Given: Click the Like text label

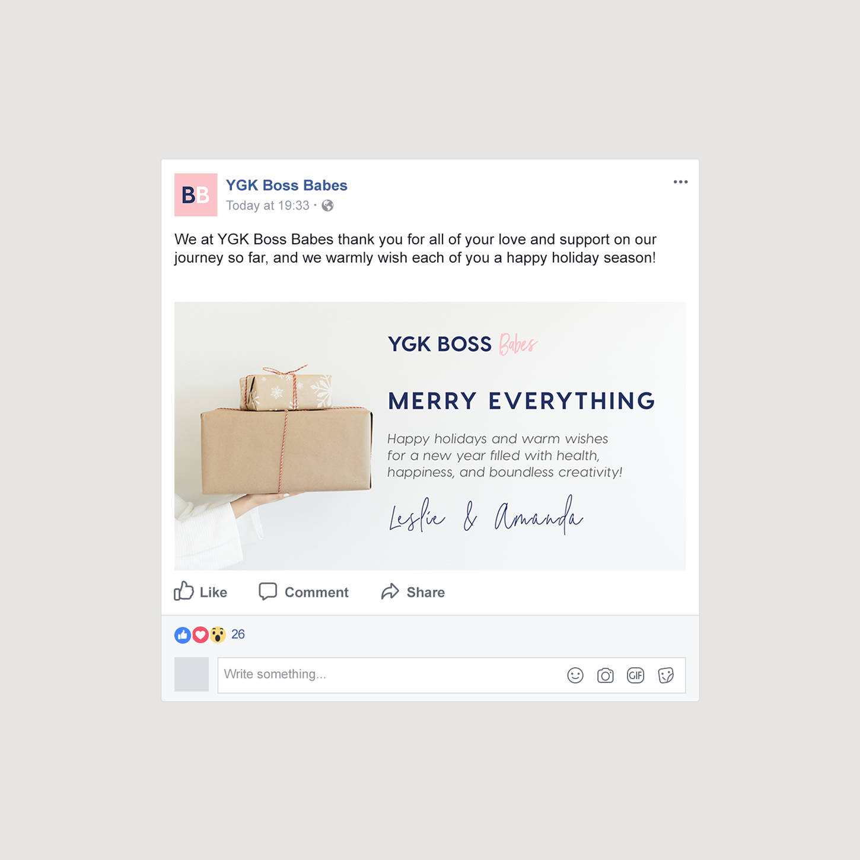Looking at the screenshot, I should coord(214,593).
